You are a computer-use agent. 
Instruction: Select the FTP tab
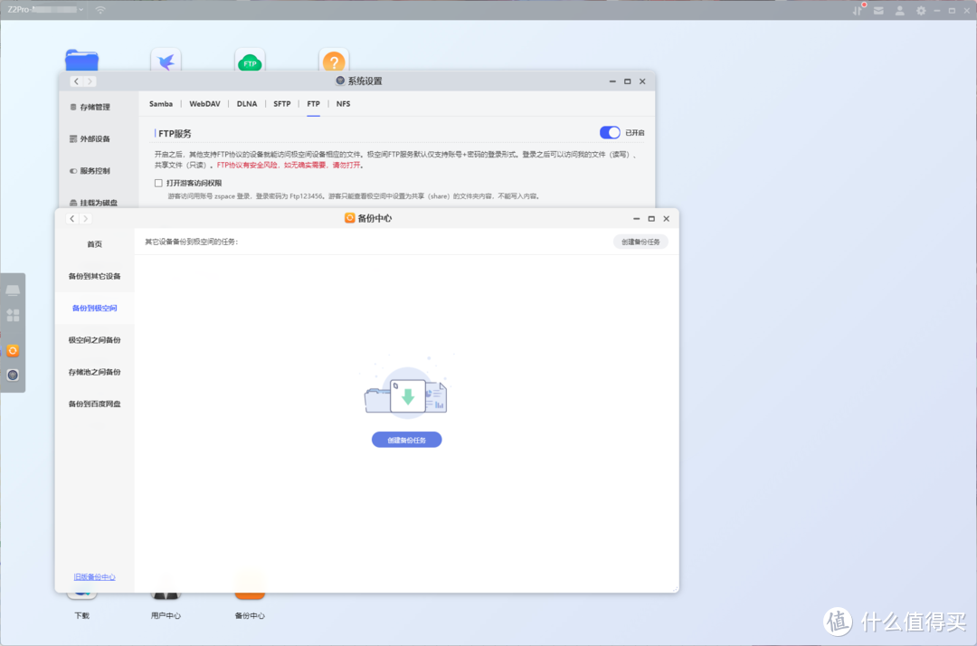(313, 104)
